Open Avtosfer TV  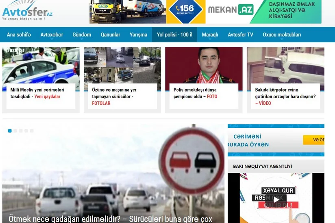point(240,34)
